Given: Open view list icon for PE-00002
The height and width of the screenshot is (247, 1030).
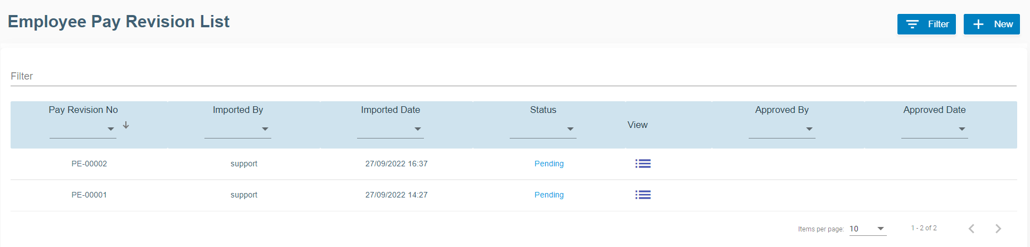Looking at the screenshot, I should [643, 164].
